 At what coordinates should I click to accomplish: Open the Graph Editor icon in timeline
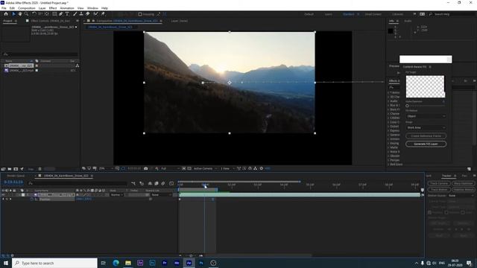coord(171,184)
